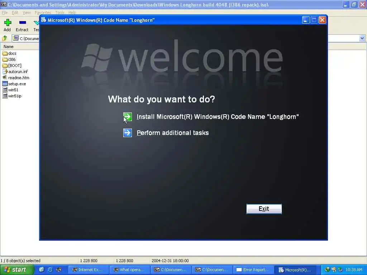Image resolution: width=367 pixels, height=275 pixels.
Task: Open the View menu in 7-Zip
Action: click(x=27, y=13)
